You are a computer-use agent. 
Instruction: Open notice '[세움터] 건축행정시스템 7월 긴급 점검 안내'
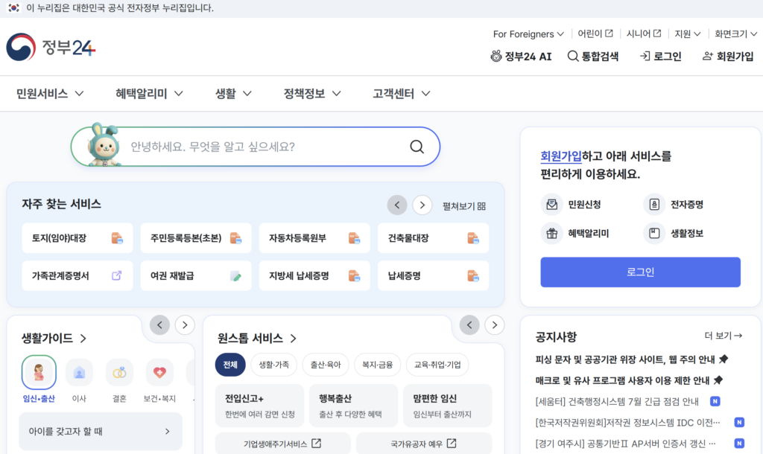point(617,401)
